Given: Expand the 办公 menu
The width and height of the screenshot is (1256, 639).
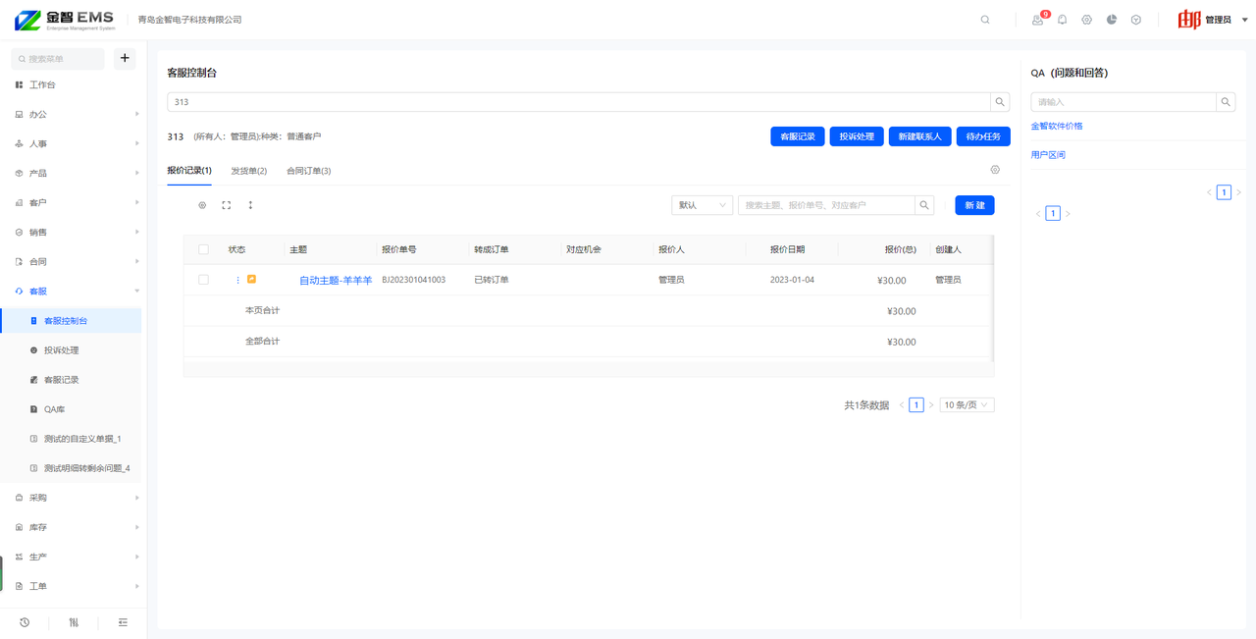Looking at the screenshot, I should coord(74,115).
